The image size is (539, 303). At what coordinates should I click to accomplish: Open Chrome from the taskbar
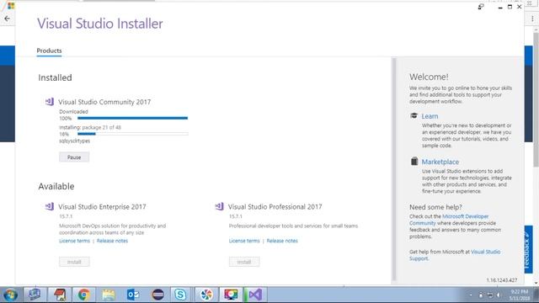[x=83, y=295]
